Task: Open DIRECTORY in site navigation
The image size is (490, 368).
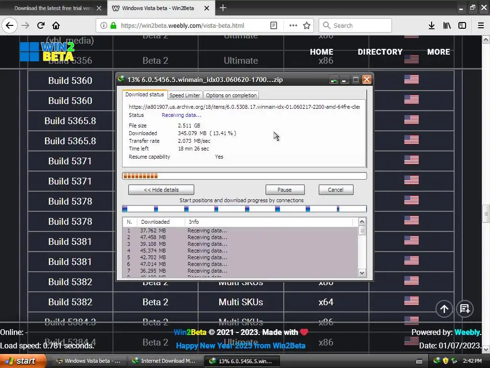Action: [x=380, y=52]
